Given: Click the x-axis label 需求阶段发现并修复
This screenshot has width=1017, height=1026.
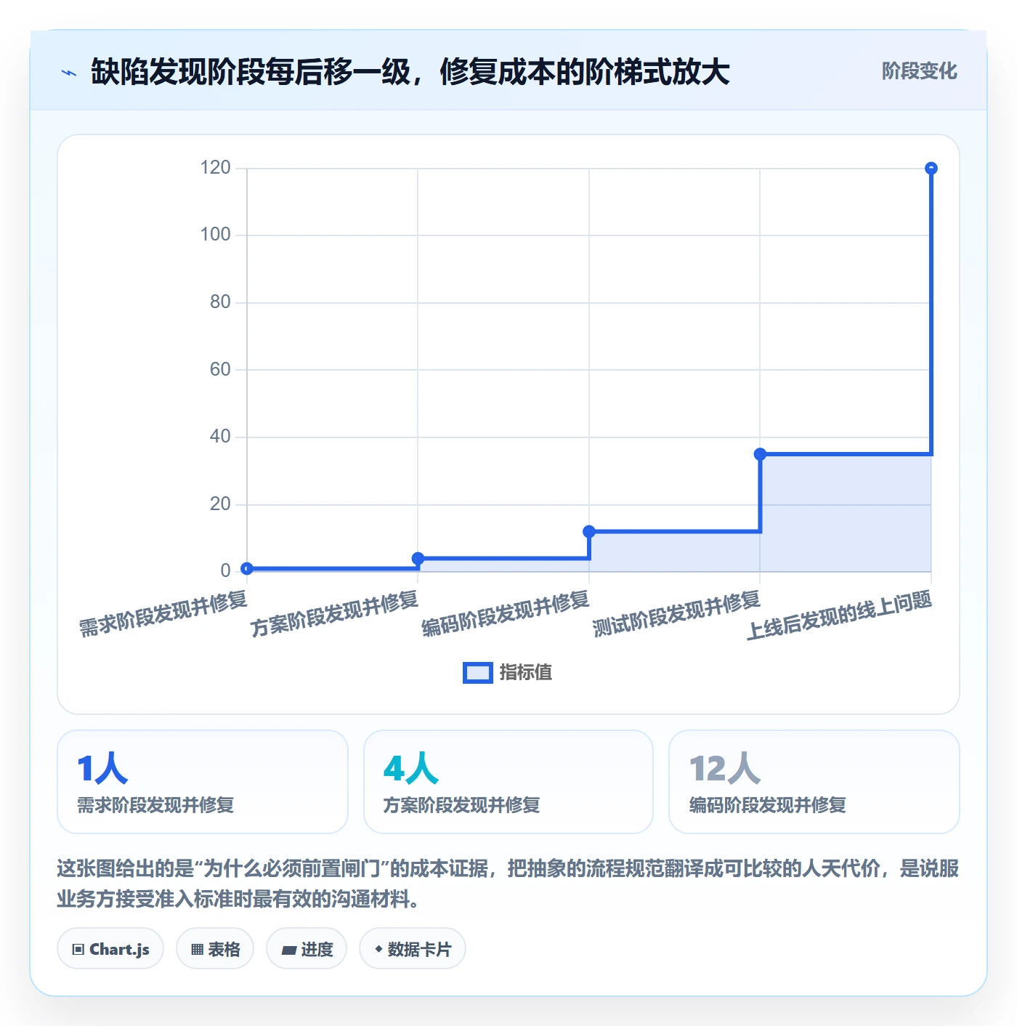Looking at the screenshot, I should (163, 614).
